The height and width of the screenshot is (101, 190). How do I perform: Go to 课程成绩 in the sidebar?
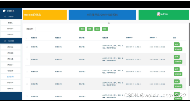point(11,53)
